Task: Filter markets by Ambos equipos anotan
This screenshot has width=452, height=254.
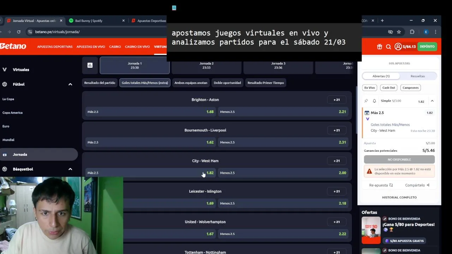Action: (x=191, y=83)
